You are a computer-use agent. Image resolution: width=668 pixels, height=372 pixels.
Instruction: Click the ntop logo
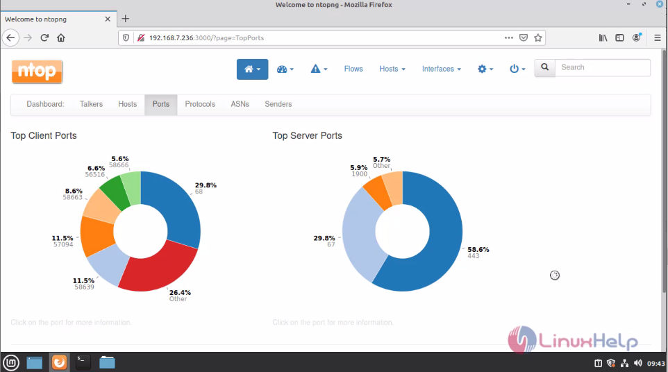coord(37,71)
